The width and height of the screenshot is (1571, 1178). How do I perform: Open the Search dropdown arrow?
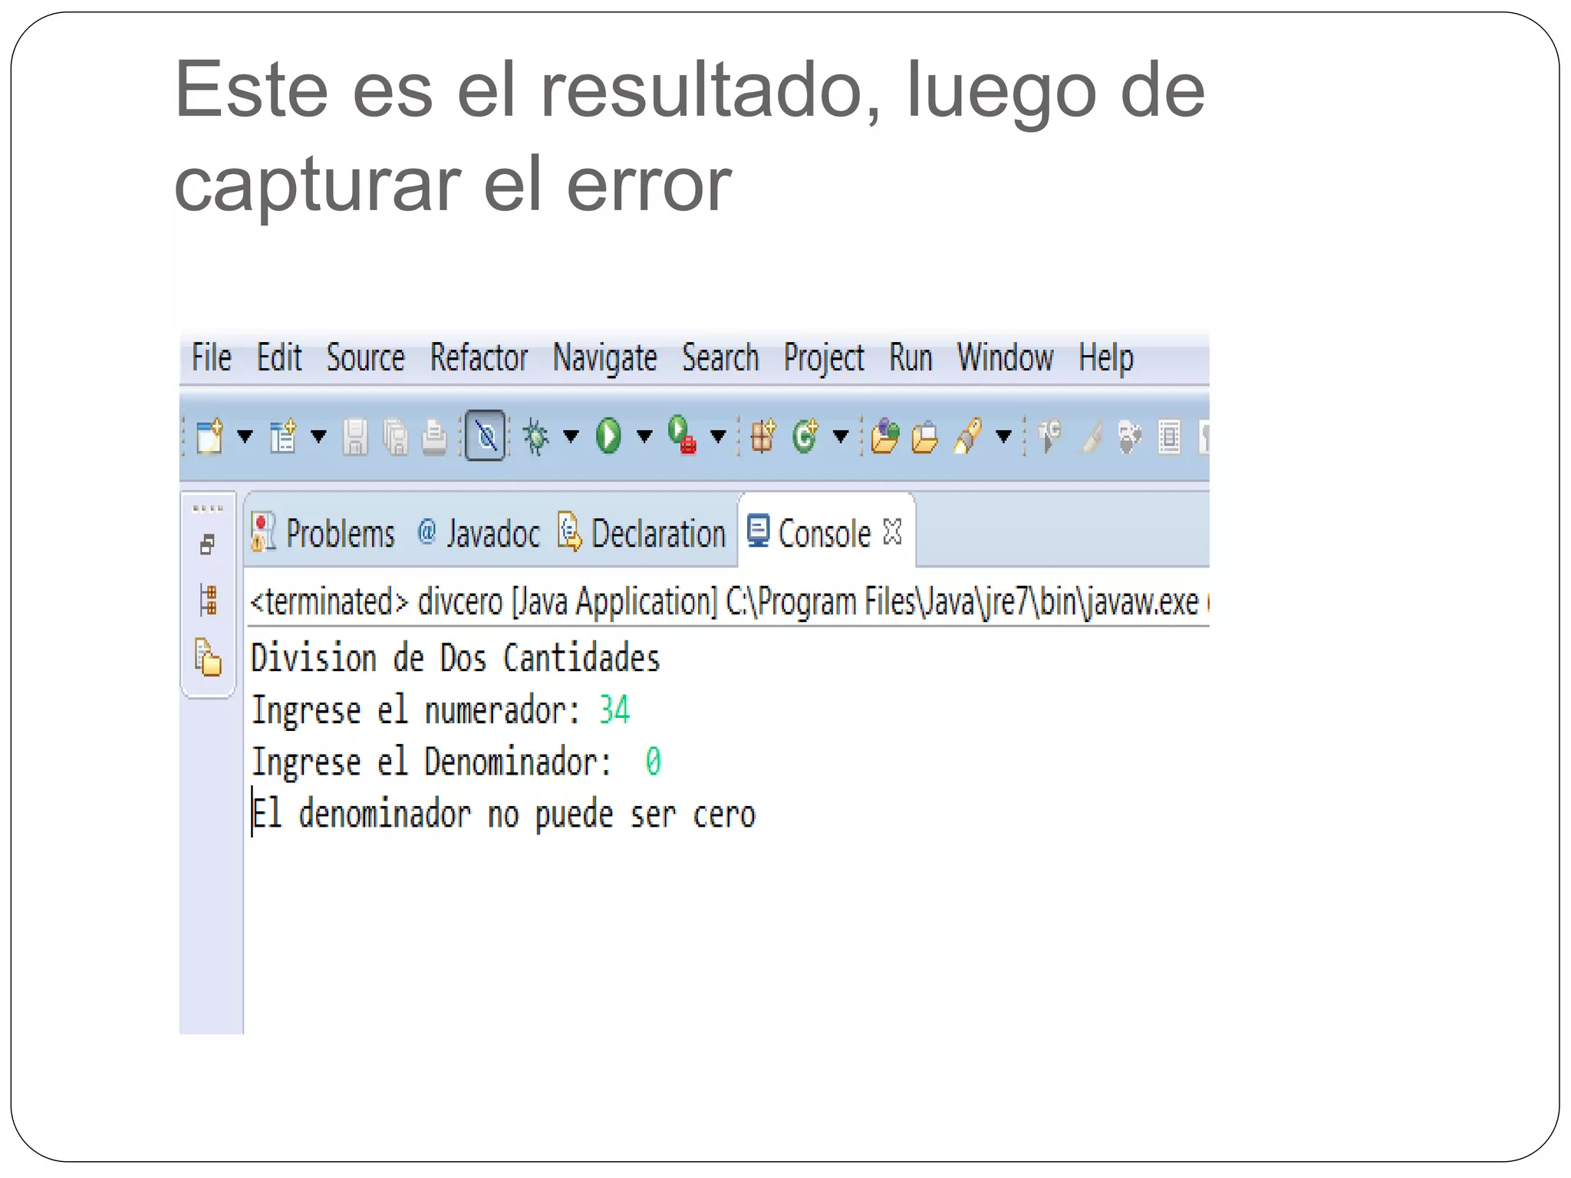(1003, 437)
